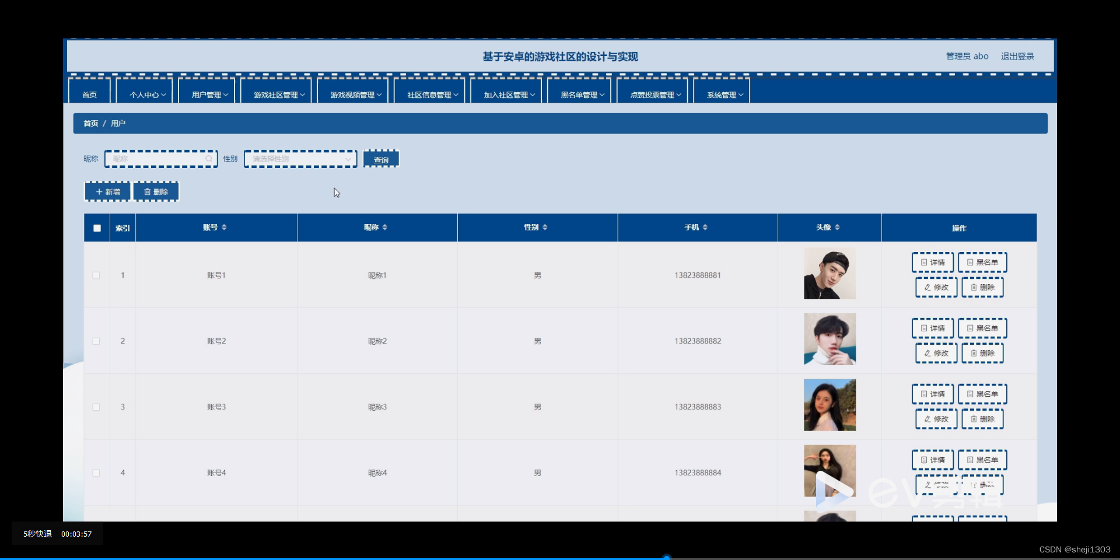Click the 删除 batch delete trash icon button
The height and width of the screenshot is (560, 1120).
[x=156, y=191]
